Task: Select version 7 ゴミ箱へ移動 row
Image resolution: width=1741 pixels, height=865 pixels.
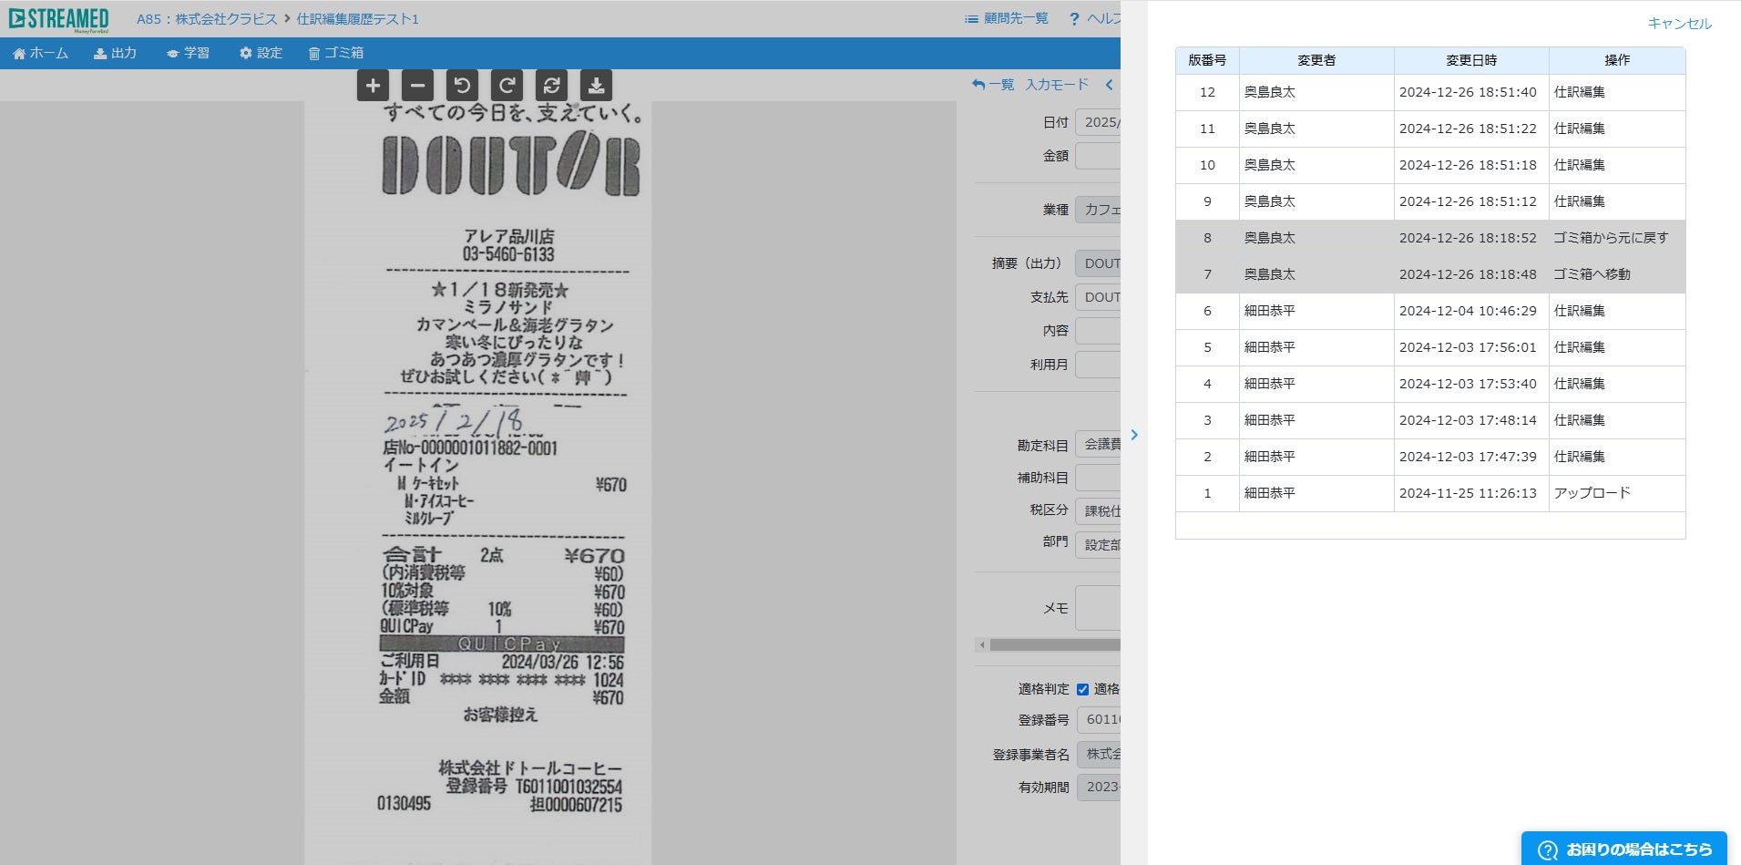Action: click(x=1430, y=274)
